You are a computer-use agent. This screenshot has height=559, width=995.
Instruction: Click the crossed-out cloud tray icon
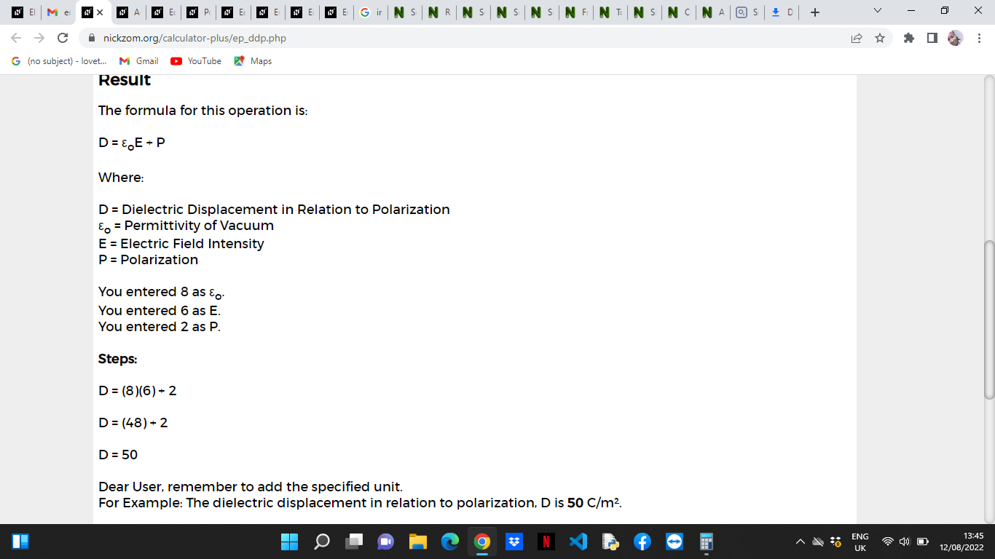pyautogui.click(x=818, y=542)
